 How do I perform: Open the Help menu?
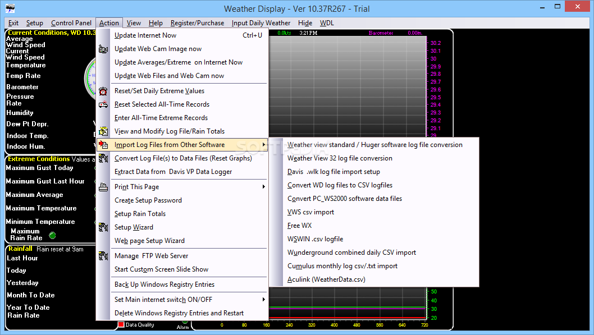pyautogui.click(x=156, y=23)
